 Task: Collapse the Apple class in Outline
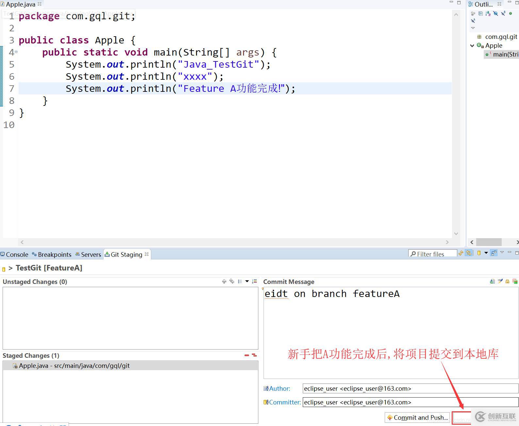[472, 45]
